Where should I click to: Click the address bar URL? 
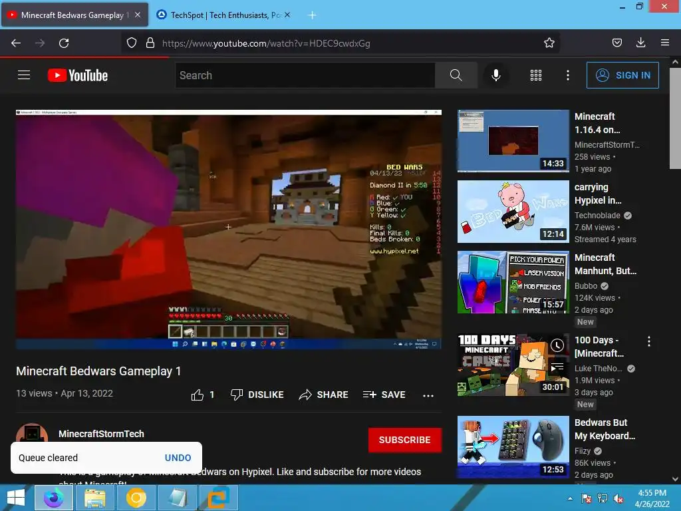(x=266, y=43)
